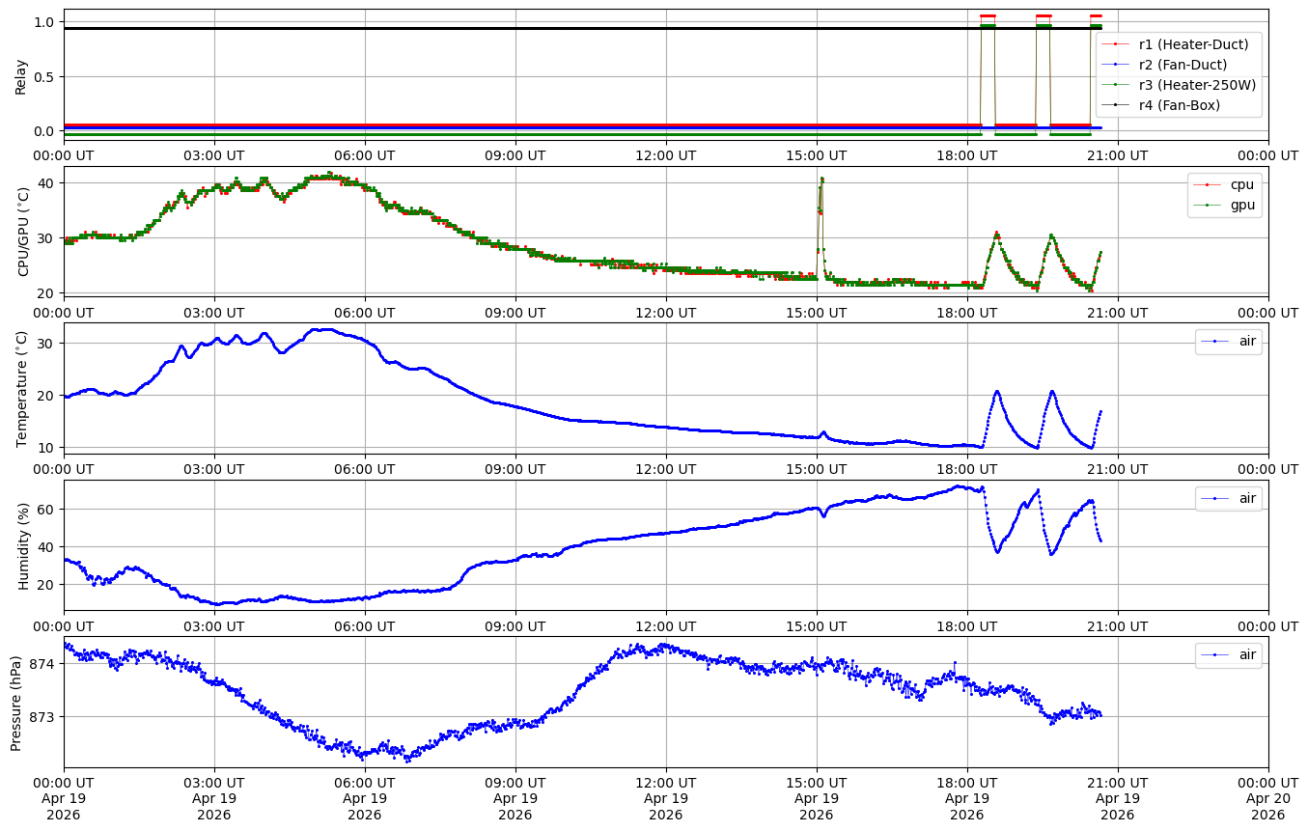
Task: Select the Humidity (%) axis label
Action: [x=23, y=545]
